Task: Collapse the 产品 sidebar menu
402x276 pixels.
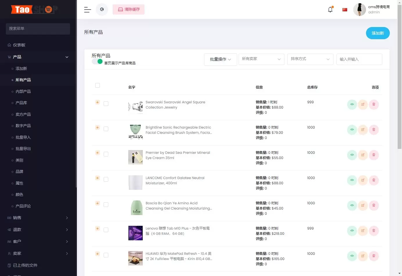Action: [x=38, y=57]
